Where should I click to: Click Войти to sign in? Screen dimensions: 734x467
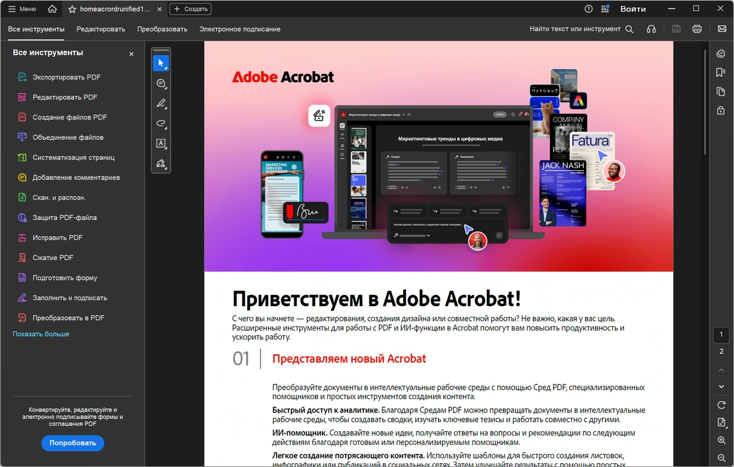[632, 9]
